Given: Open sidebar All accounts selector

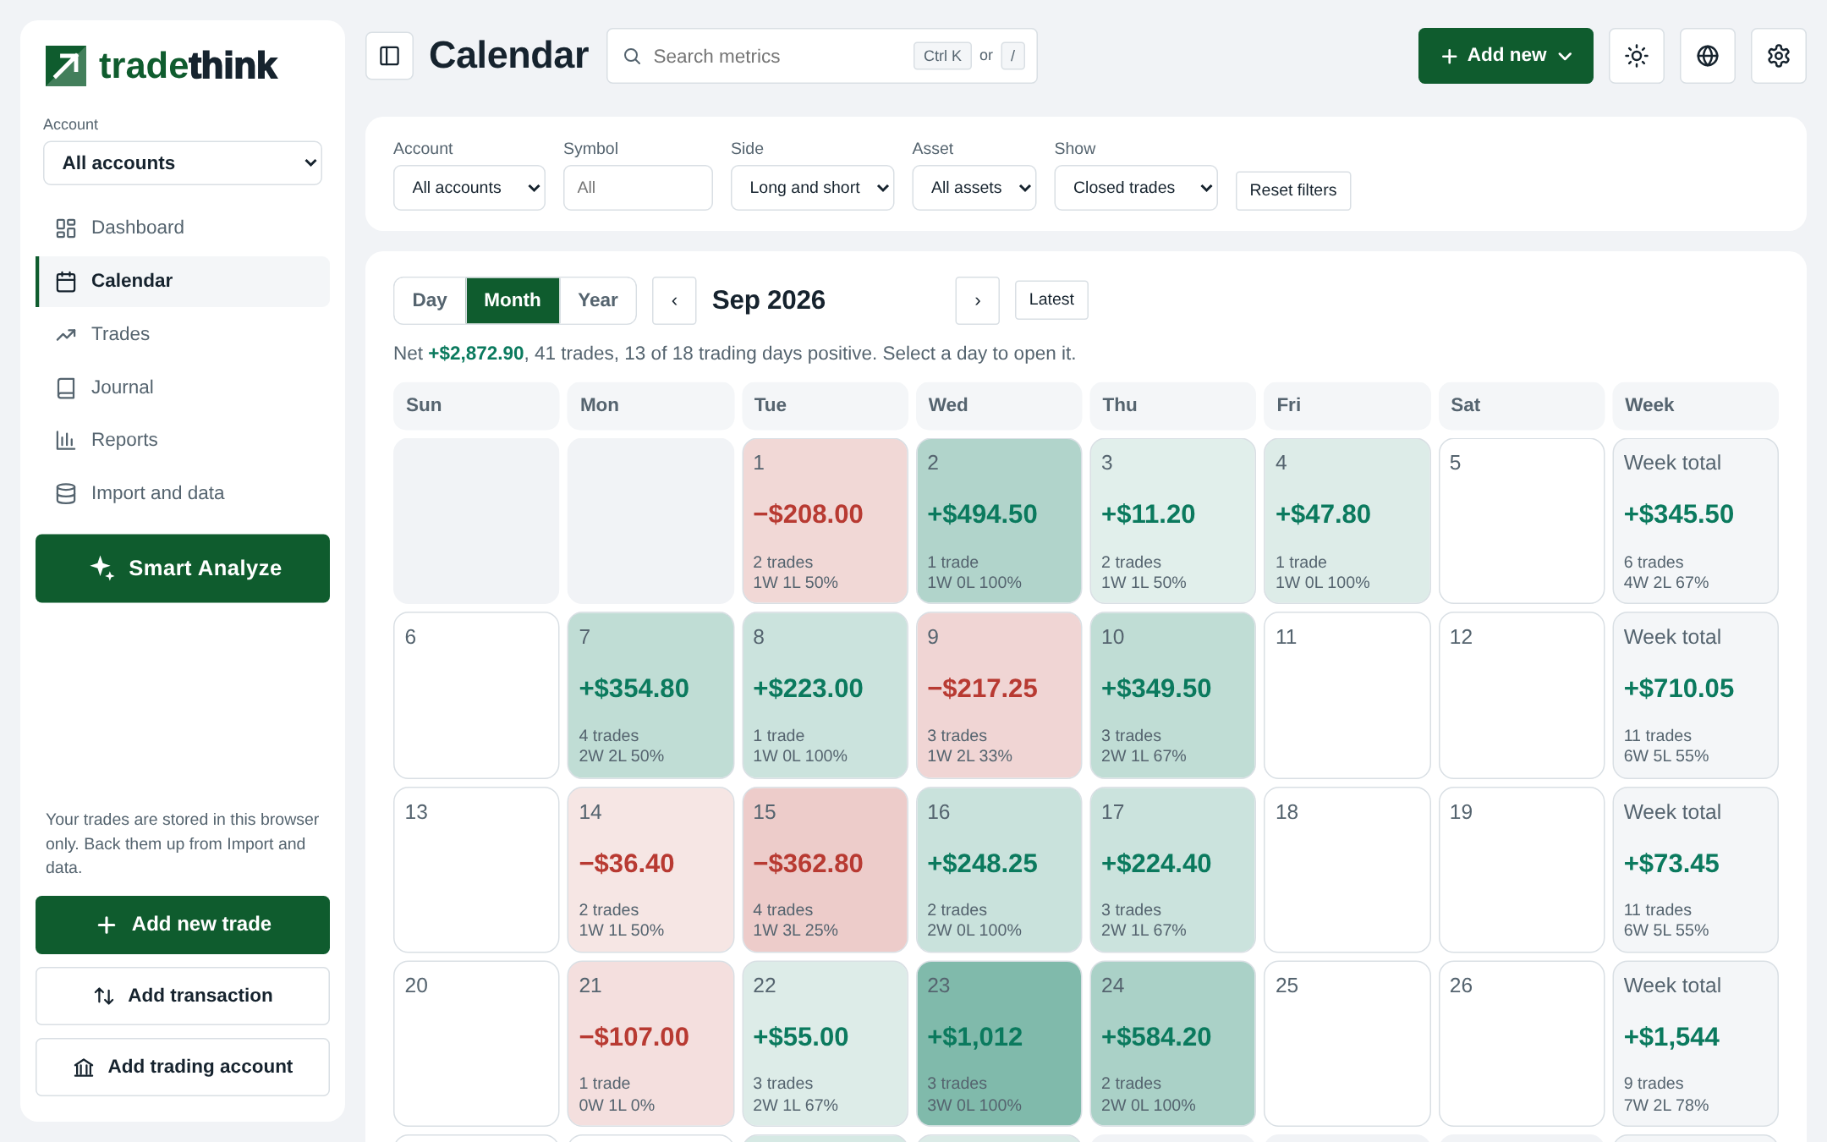Looking at the screenshot, I should 183,163.
